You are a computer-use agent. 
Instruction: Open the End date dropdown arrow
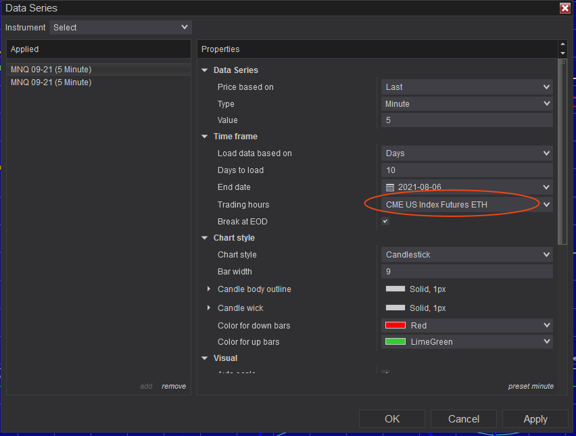click(546, 187)
